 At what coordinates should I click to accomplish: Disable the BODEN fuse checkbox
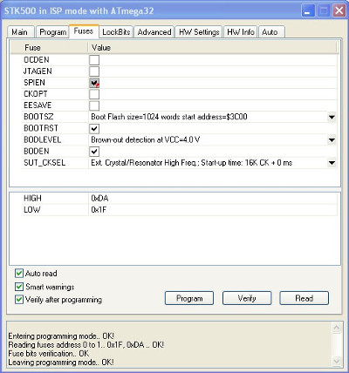click(x=94, y=152)
